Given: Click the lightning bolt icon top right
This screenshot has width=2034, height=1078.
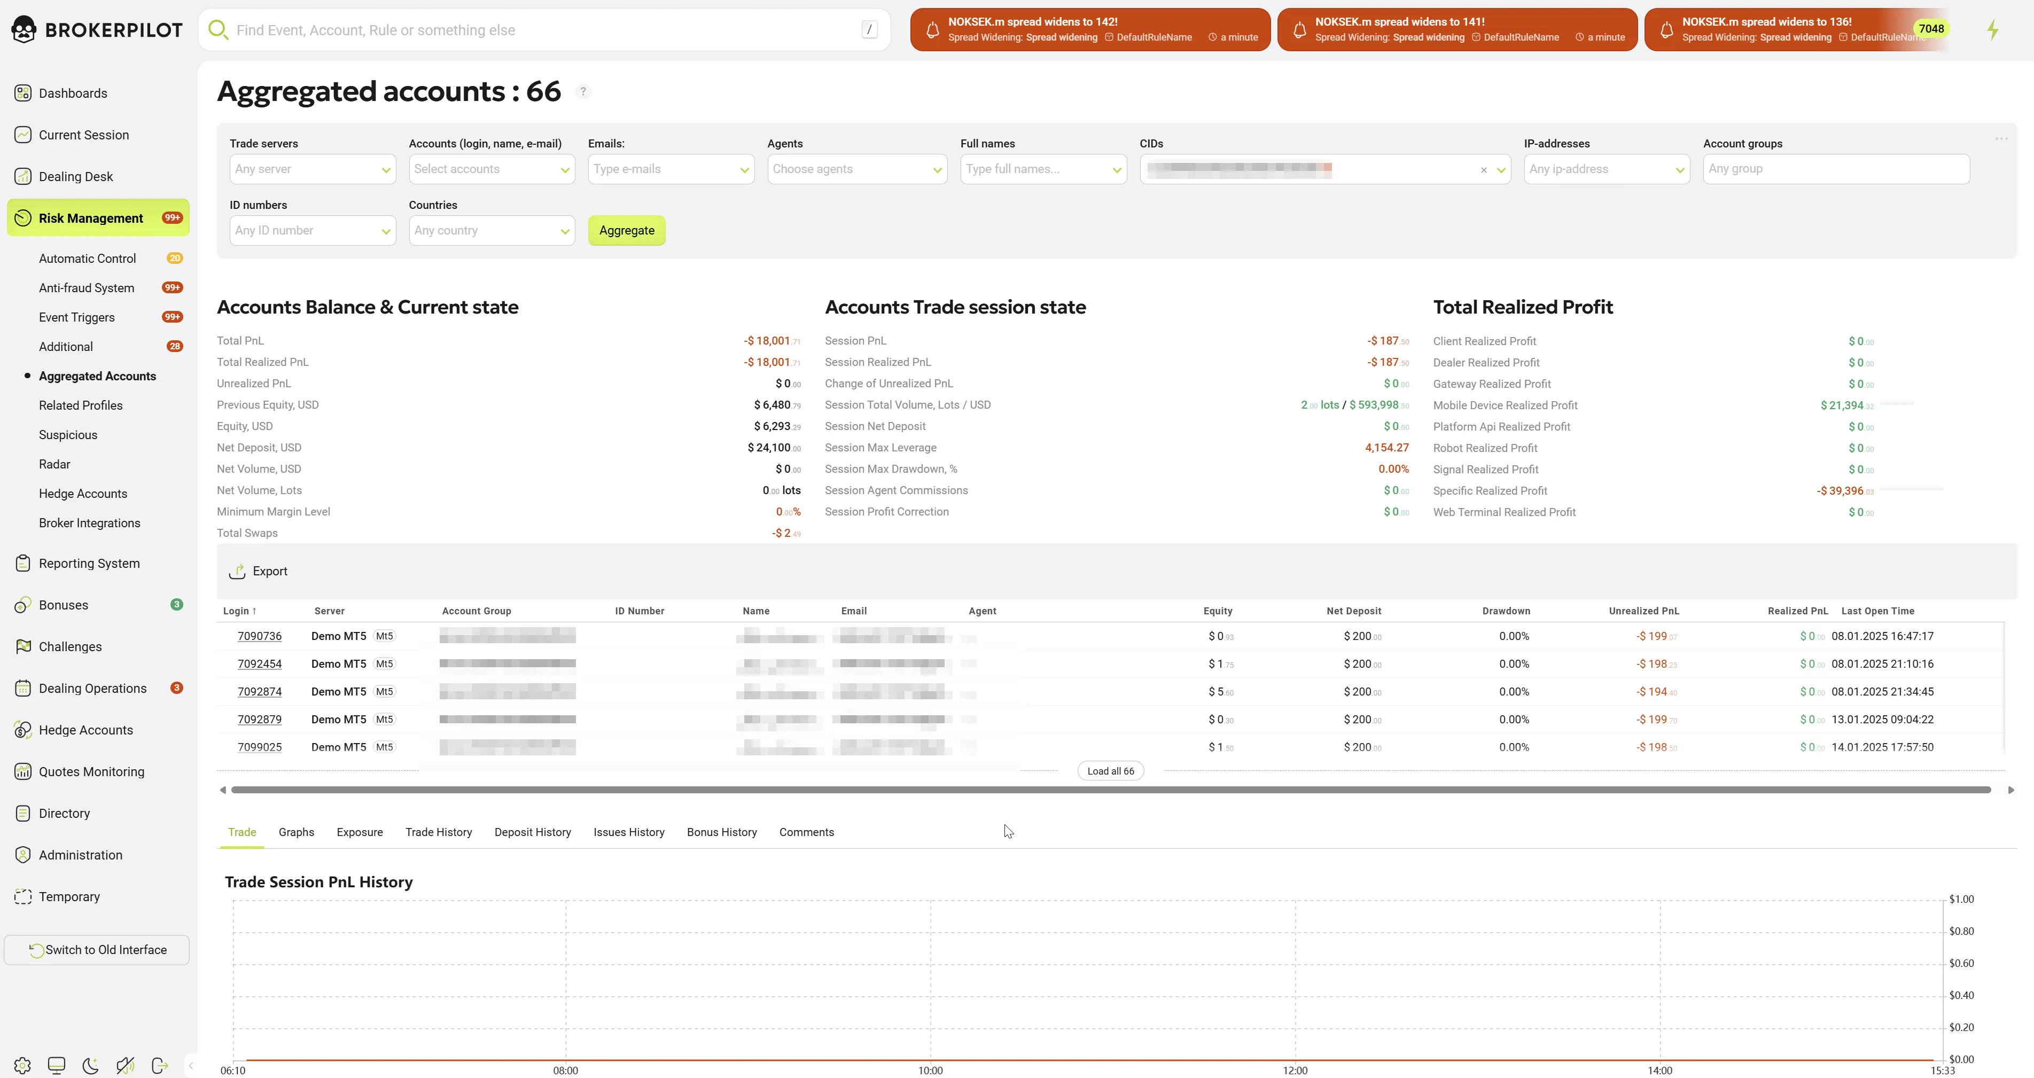Looking at the screenshot, I should 1993,30.
